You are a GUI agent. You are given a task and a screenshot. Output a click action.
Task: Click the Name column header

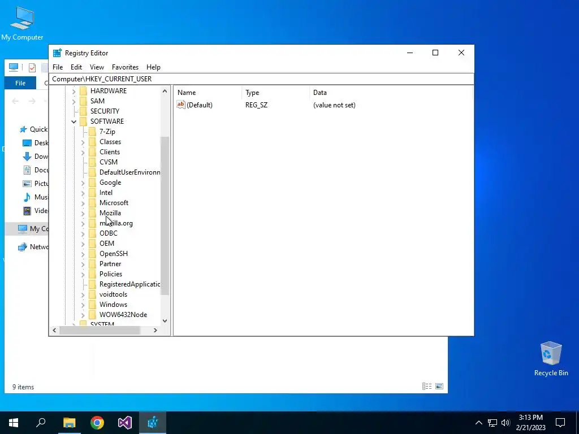(208, 93)
